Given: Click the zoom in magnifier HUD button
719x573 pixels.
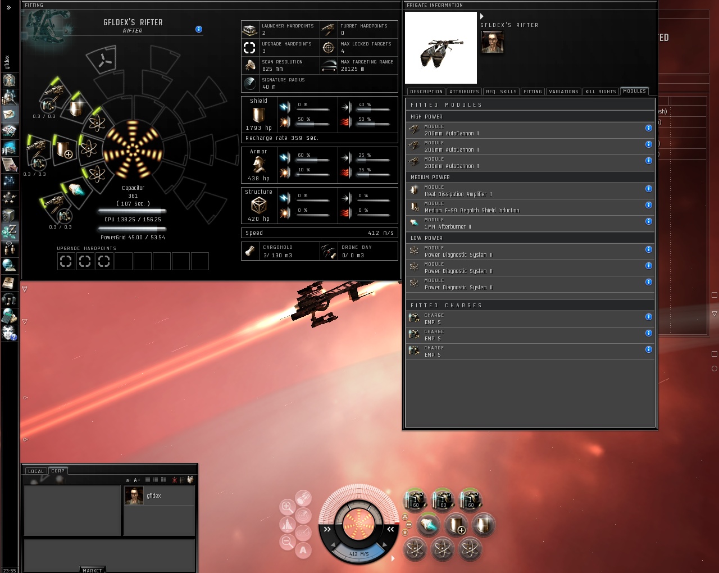Looking at the screenshot, I should pyautogui.click(x=287, y=507).
